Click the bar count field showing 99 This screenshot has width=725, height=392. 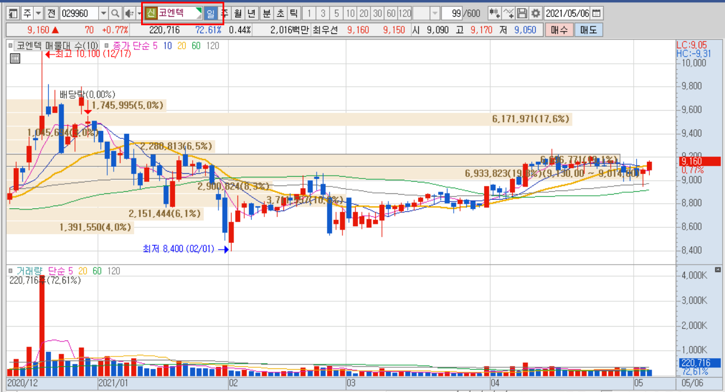coord(453,13)
